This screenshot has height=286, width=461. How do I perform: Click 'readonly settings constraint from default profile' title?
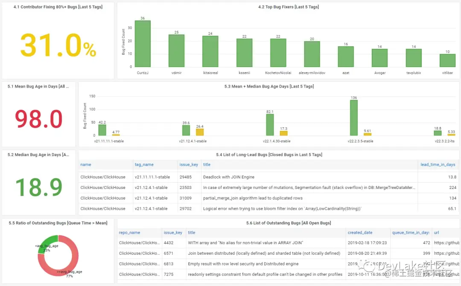pos(265,274)
